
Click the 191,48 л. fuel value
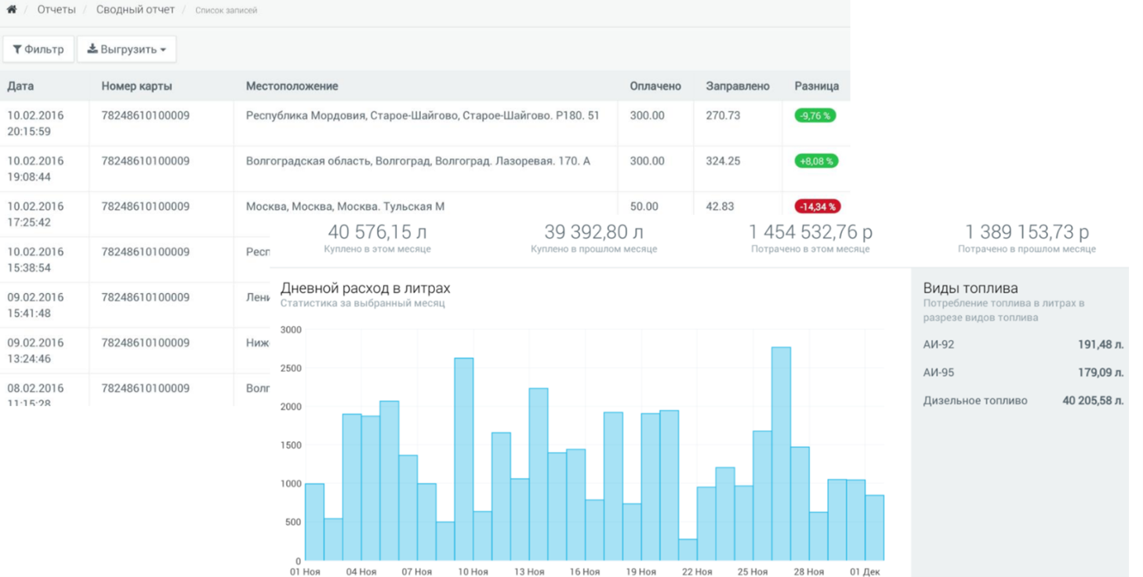tap(1101, 344)
